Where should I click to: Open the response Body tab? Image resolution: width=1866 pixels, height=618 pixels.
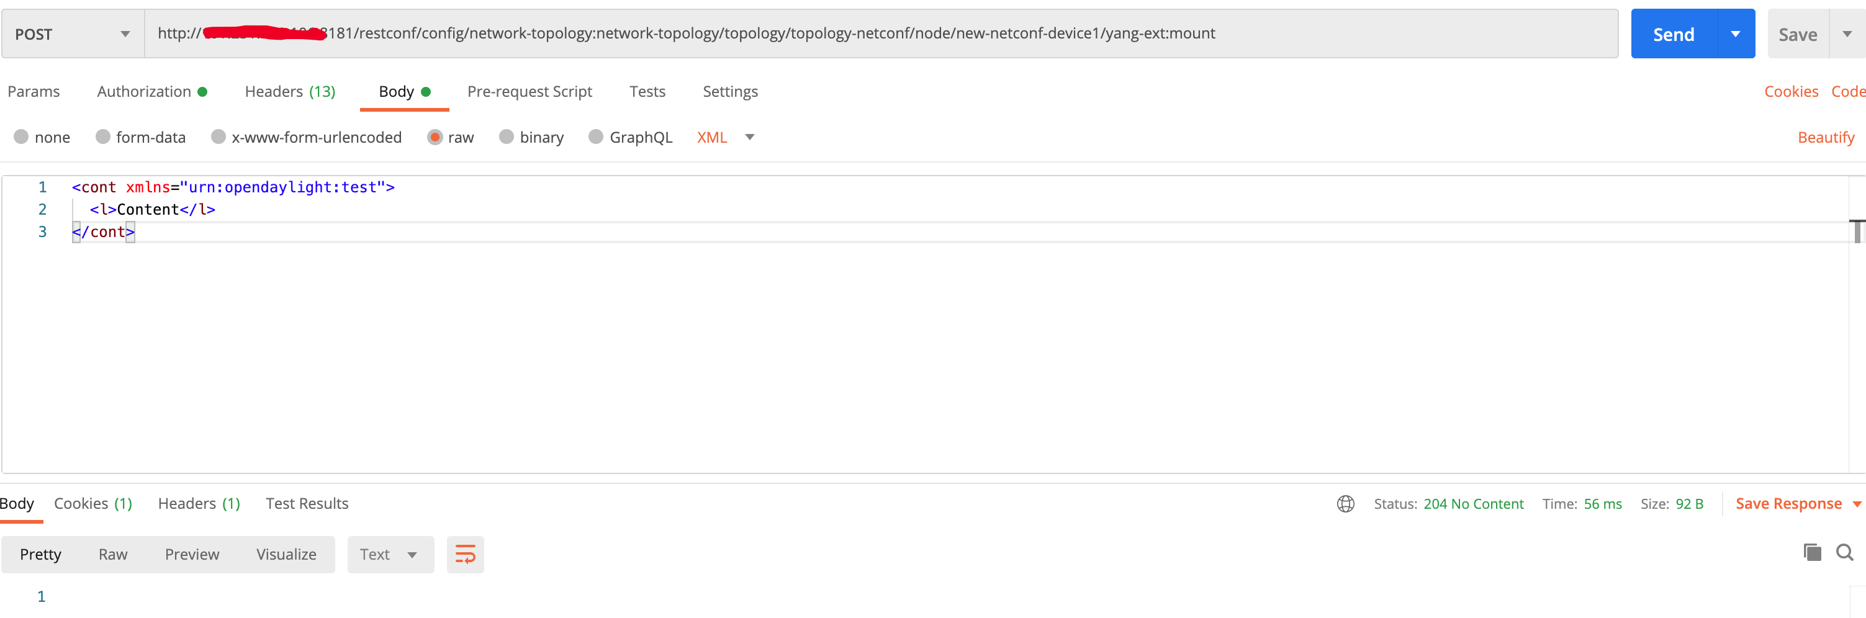(x=17, y=504)
